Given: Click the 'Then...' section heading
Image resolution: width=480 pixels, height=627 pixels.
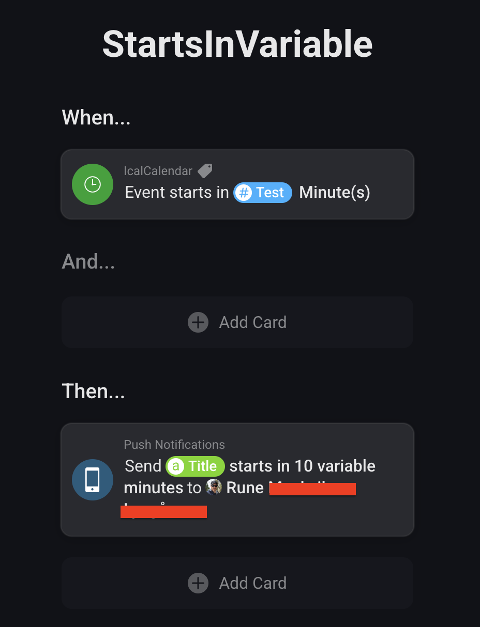Looking at the screenshot, I should click(93, 391).
